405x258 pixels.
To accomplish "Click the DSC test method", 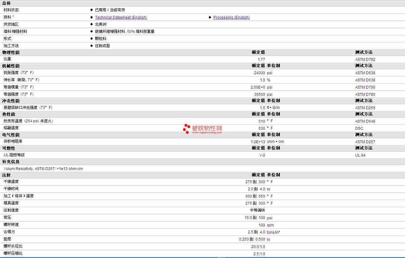I will 359,129.
